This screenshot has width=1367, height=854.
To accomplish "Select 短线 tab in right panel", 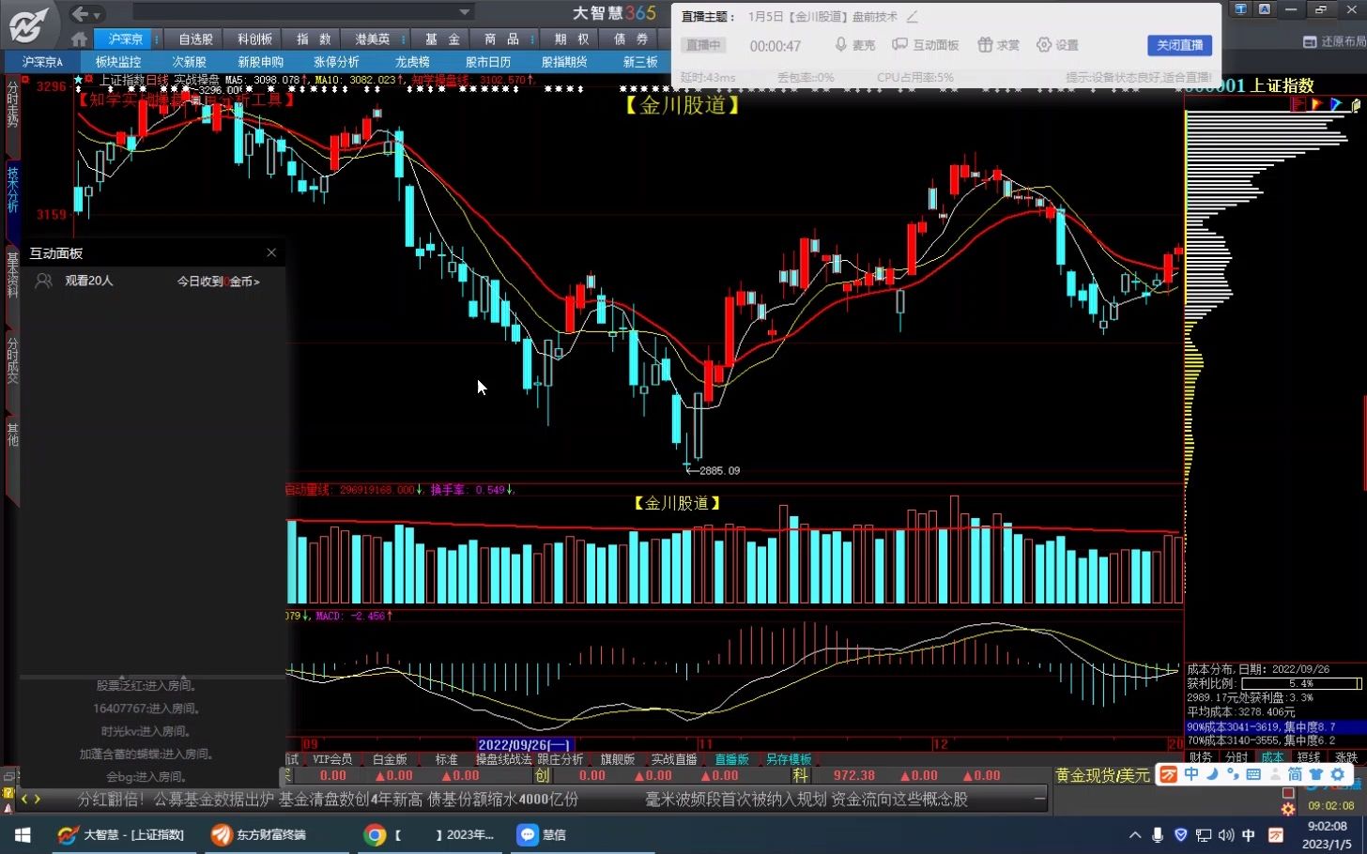I will pos(1309,757).
